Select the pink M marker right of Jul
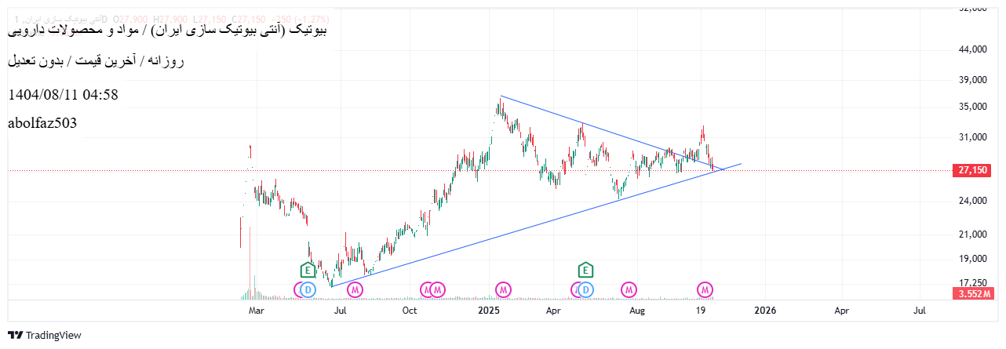Image resolution: width=1006 pixels, height=349 pixels. point(355,289)
